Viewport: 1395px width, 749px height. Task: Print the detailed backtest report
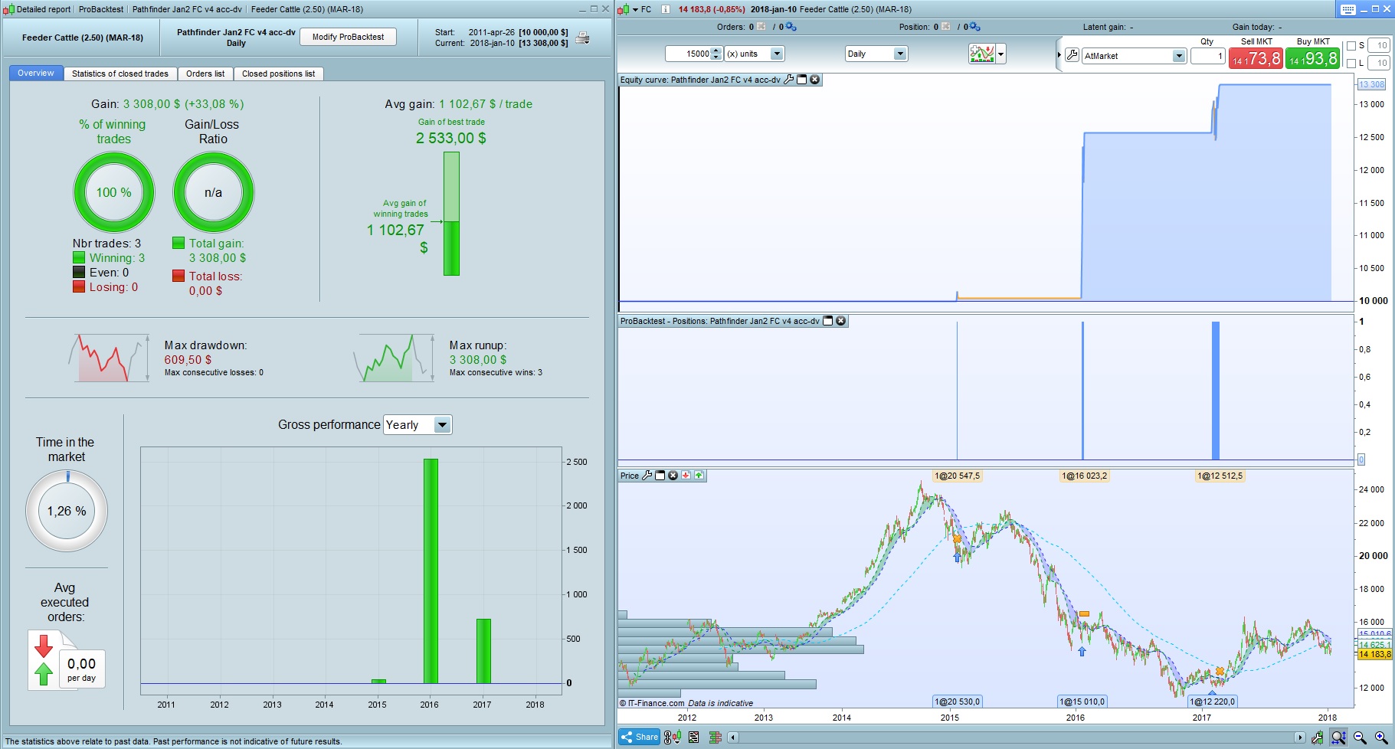click(x=583, y=38)
